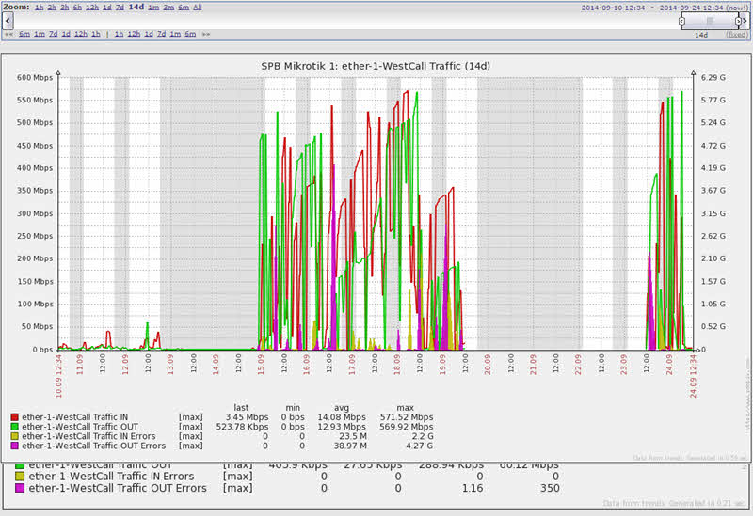This screenshot has width=753, height=516.
Task: Shift the period forward by 12h
Action: 133,34
